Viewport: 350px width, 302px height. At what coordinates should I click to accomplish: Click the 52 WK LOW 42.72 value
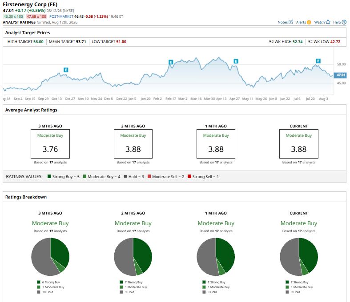pos(335,42)
